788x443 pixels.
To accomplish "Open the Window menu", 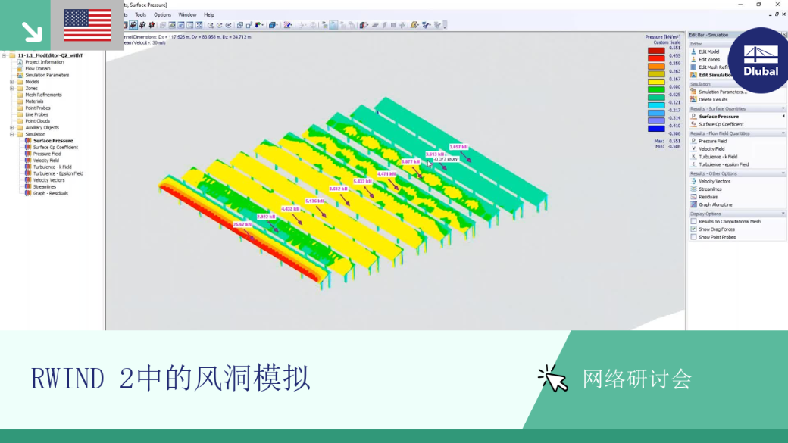I will [187, 14].
